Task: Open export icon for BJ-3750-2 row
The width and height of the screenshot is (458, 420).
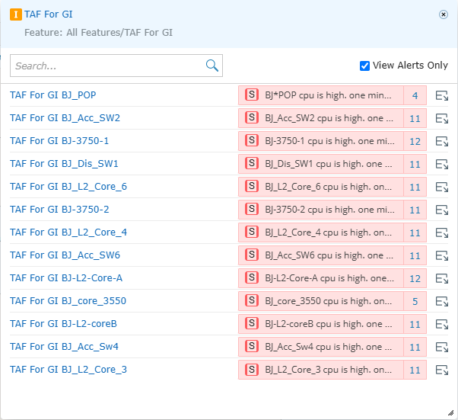Action: click(x=441, y=210)
